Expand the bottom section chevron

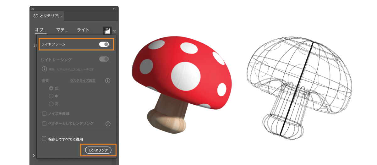pos(34,156)
